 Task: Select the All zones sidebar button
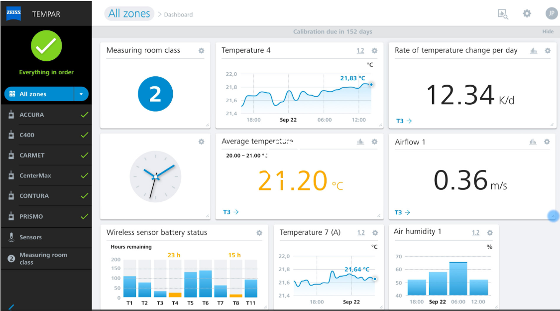click(39, 94)
